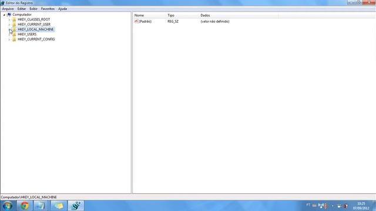Image resolution: width=376 pixels, height=211 pixels.
Task: Collapse the Computador root node
Action: coord(4,15)
